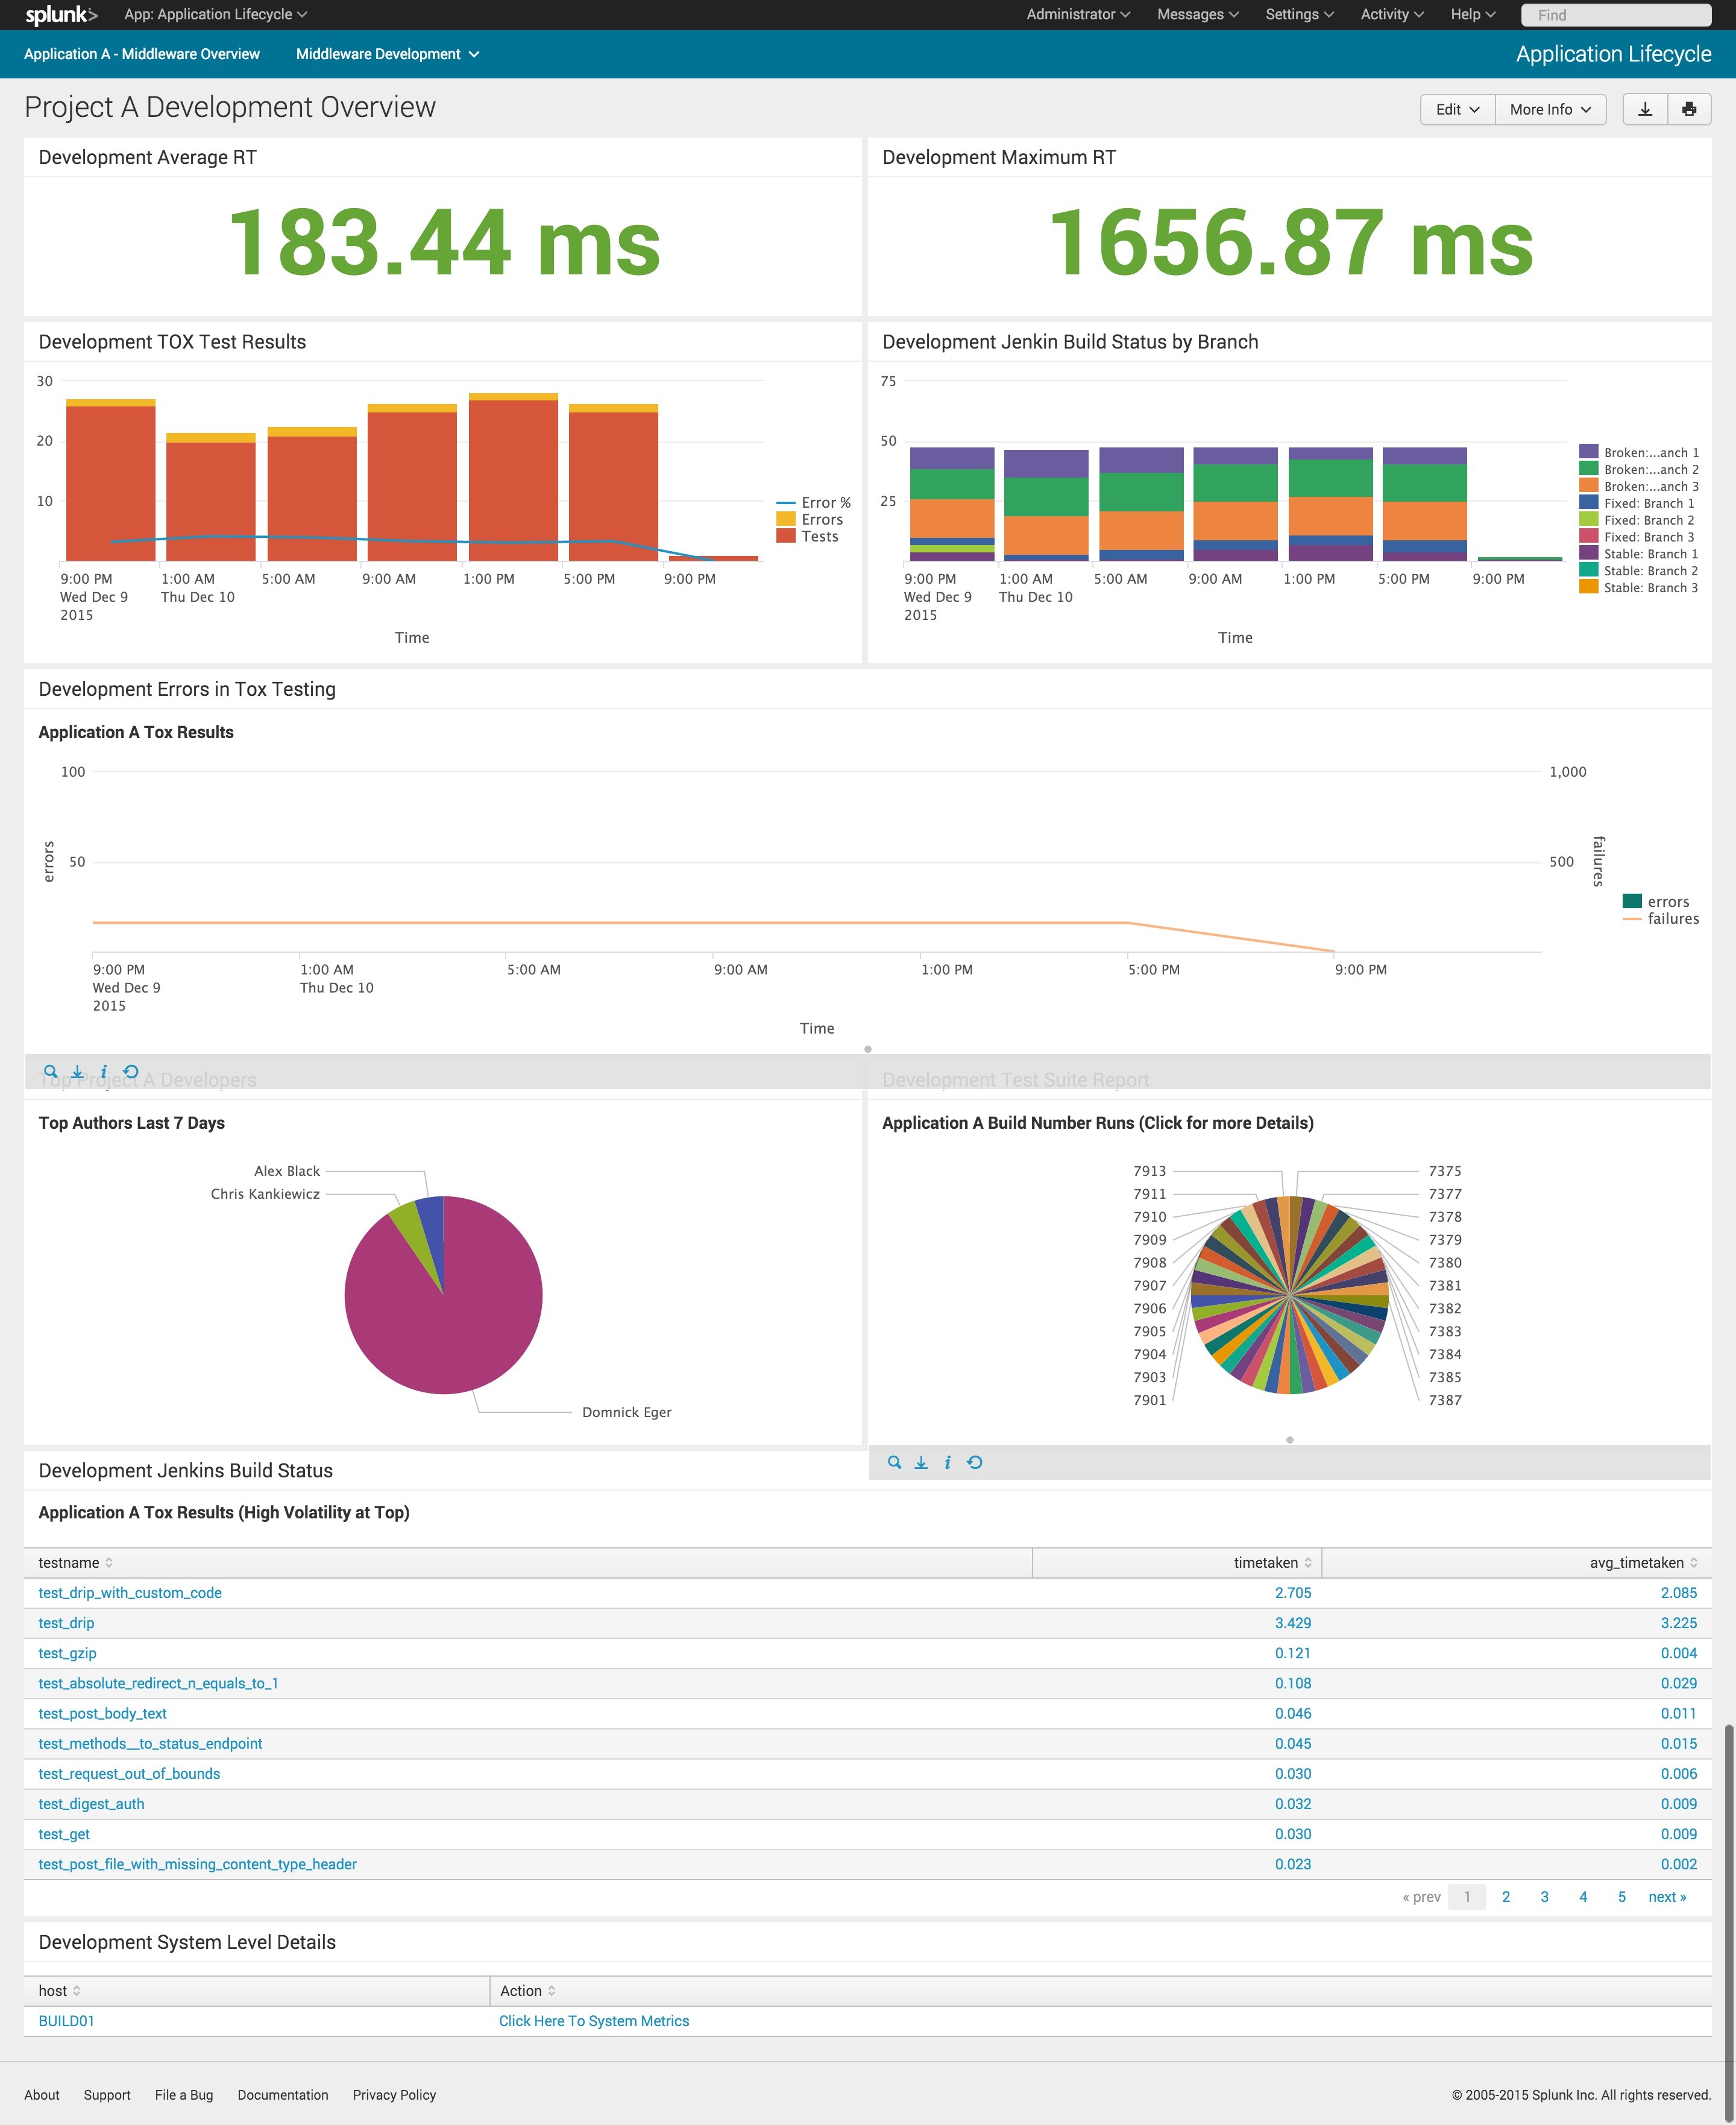This screenshot has width=1736, height=2125.
Task: Click the Splunk logo
Action: (x=60, y=15)
